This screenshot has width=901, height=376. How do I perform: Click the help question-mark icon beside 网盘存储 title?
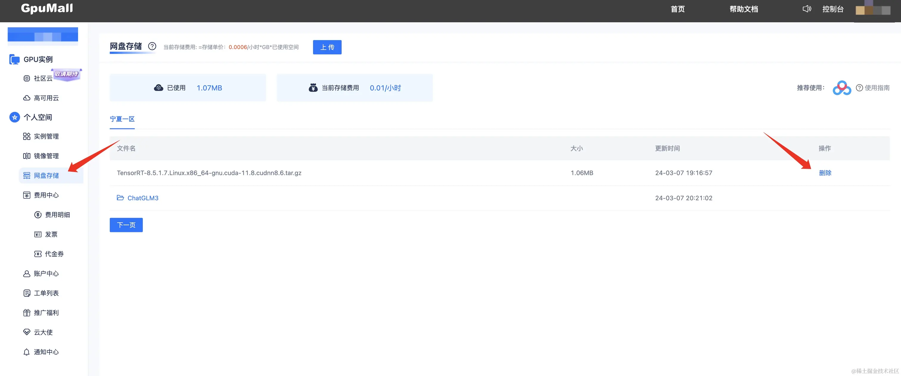click(x=152, y=46)
